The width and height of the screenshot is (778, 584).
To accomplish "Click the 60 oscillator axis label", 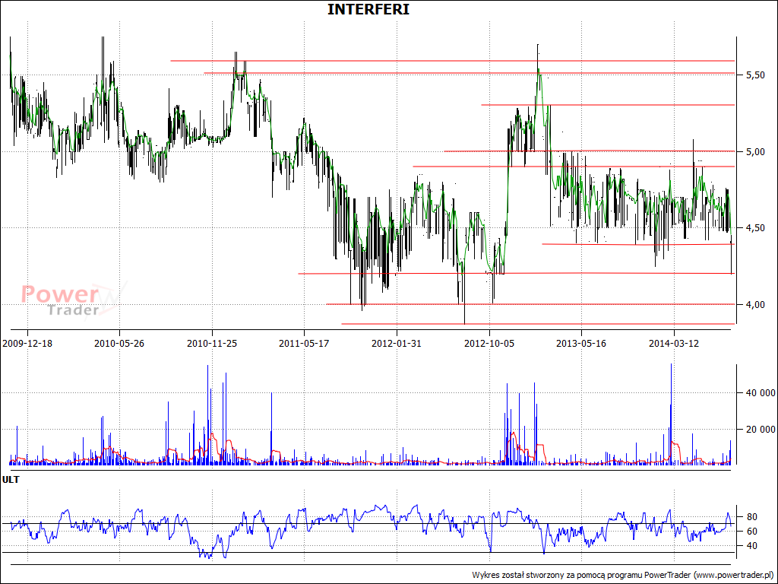I will tap(751, 532).
